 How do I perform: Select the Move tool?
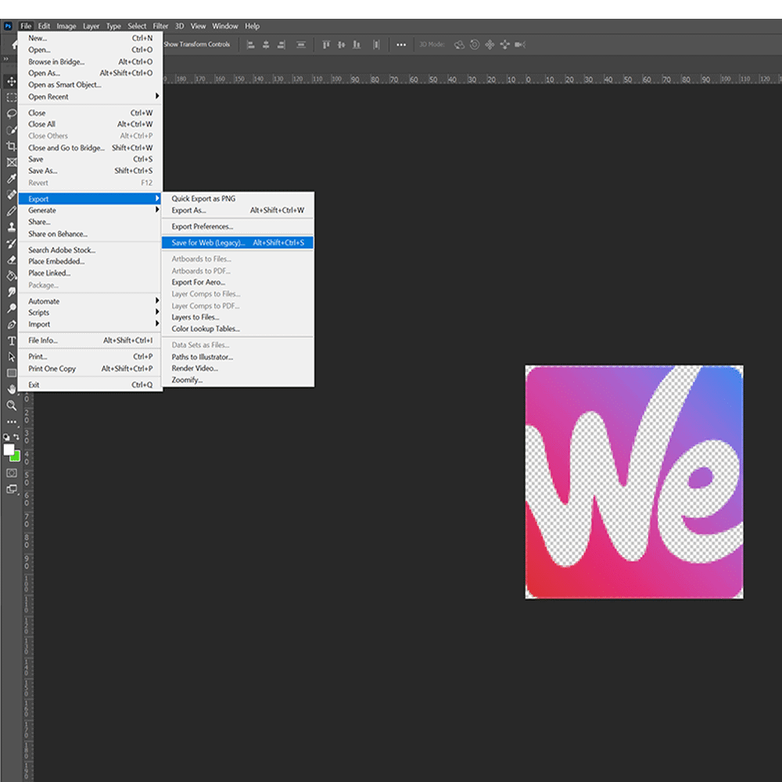(12, 81)
